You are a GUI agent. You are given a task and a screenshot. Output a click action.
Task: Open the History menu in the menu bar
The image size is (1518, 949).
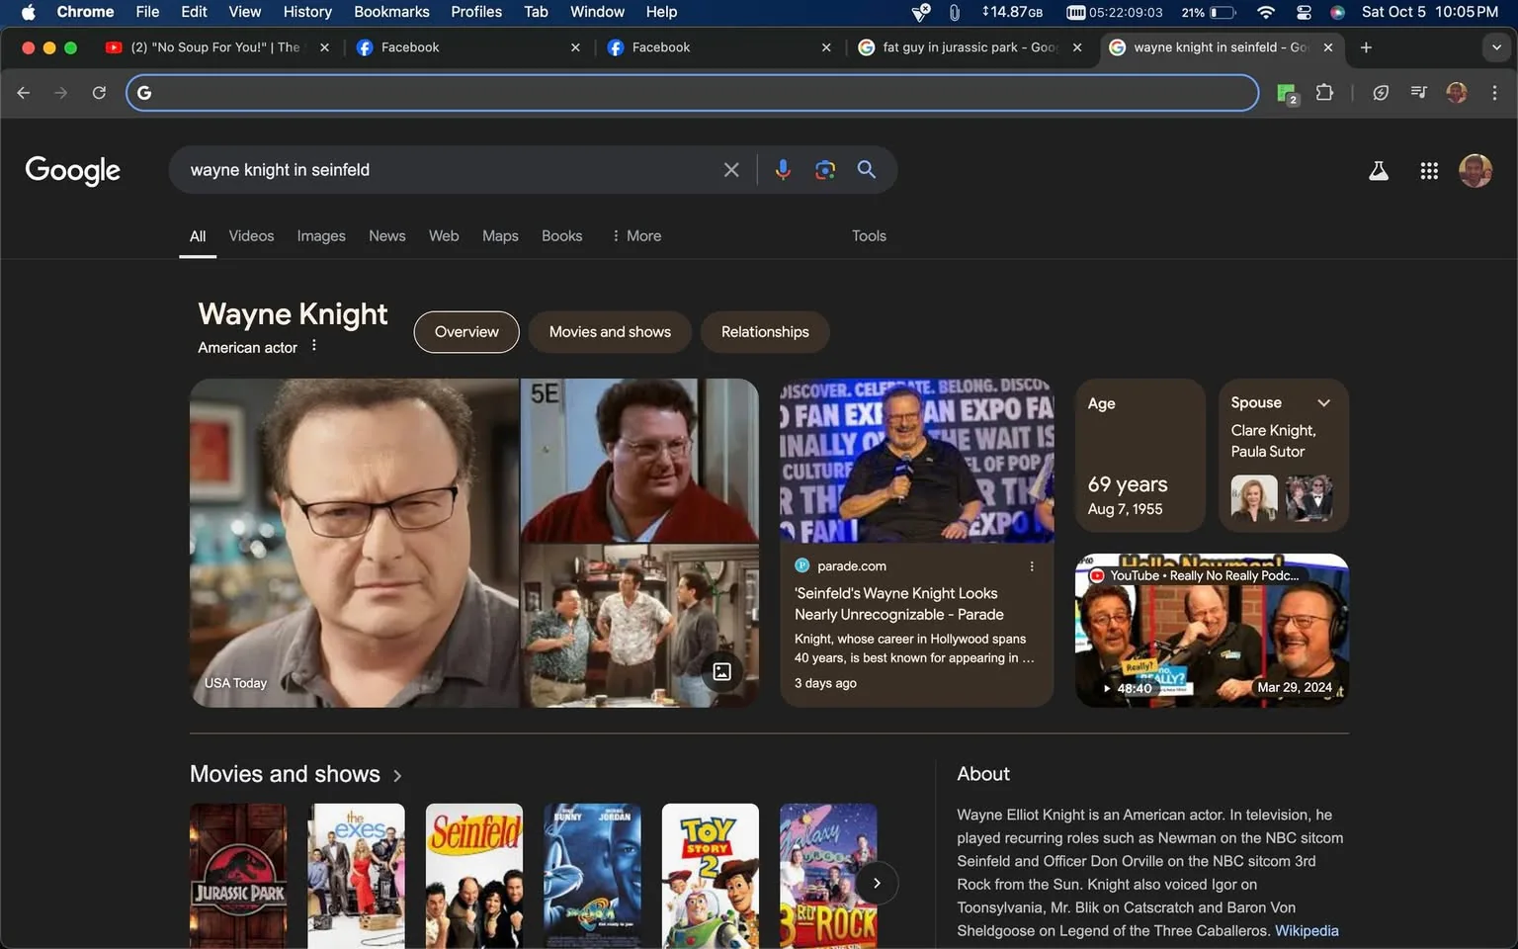[307, 12]
